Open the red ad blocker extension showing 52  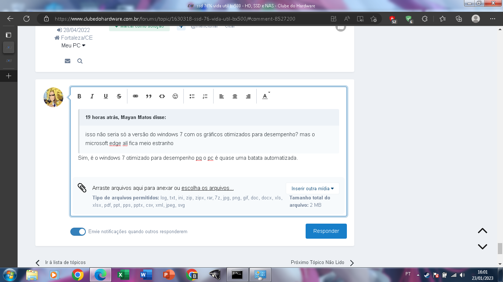point(393,19)
